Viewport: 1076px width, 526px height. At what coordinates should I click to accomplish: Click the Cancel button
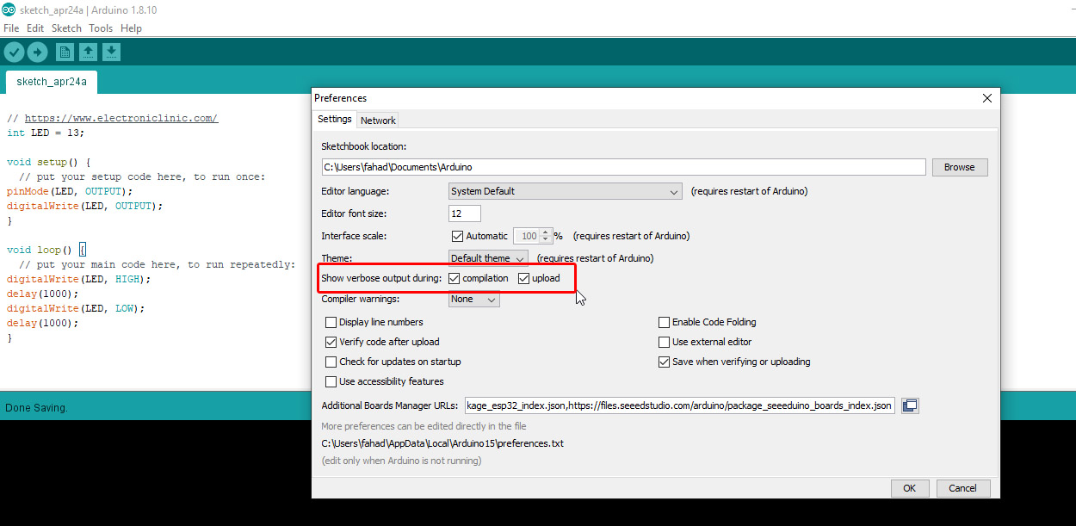tap(963, 488)
